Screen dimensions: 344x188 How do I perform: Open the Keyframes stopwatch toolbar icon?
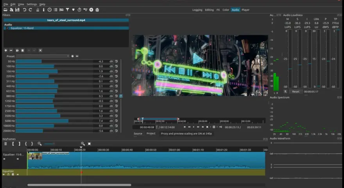coord(79,10)
